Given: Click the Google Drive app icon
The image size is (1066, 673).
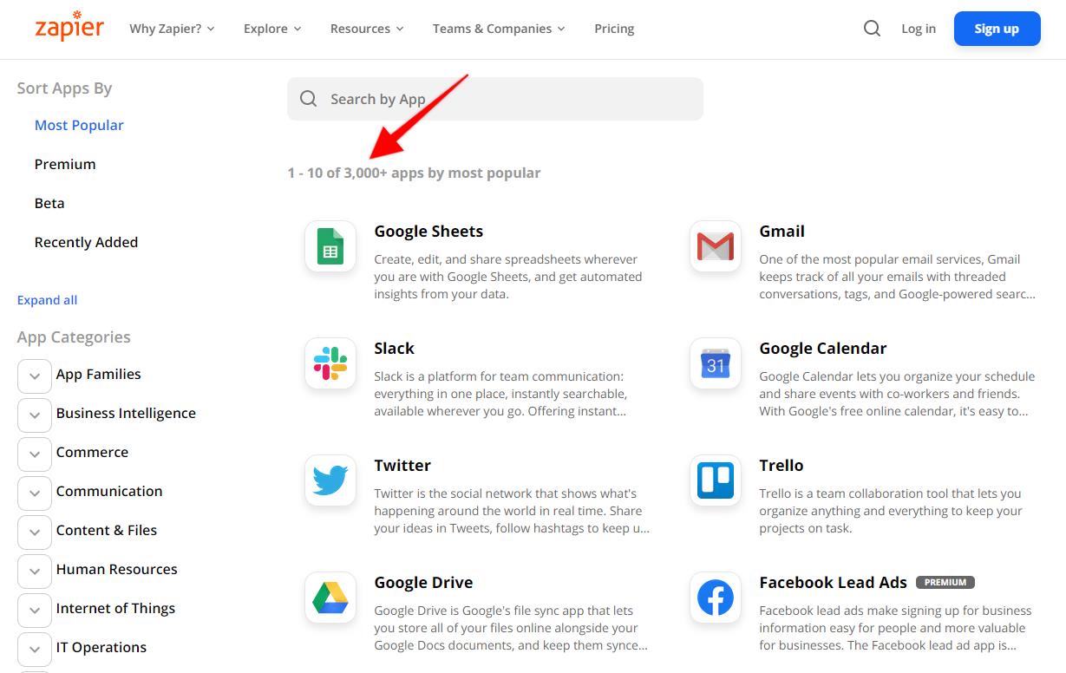Looking at the screenshot, I should click(x=330, y=598).
